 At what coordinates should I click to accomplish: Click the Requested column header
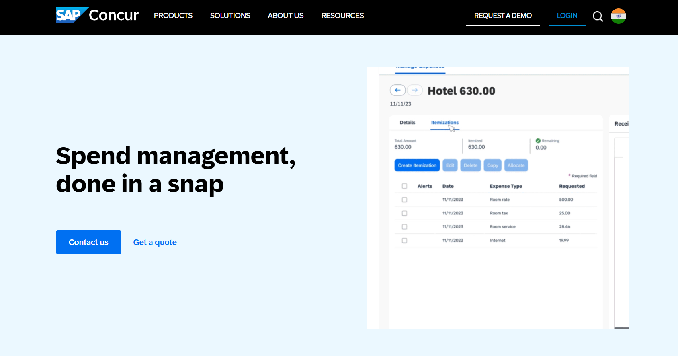[572, 186]
